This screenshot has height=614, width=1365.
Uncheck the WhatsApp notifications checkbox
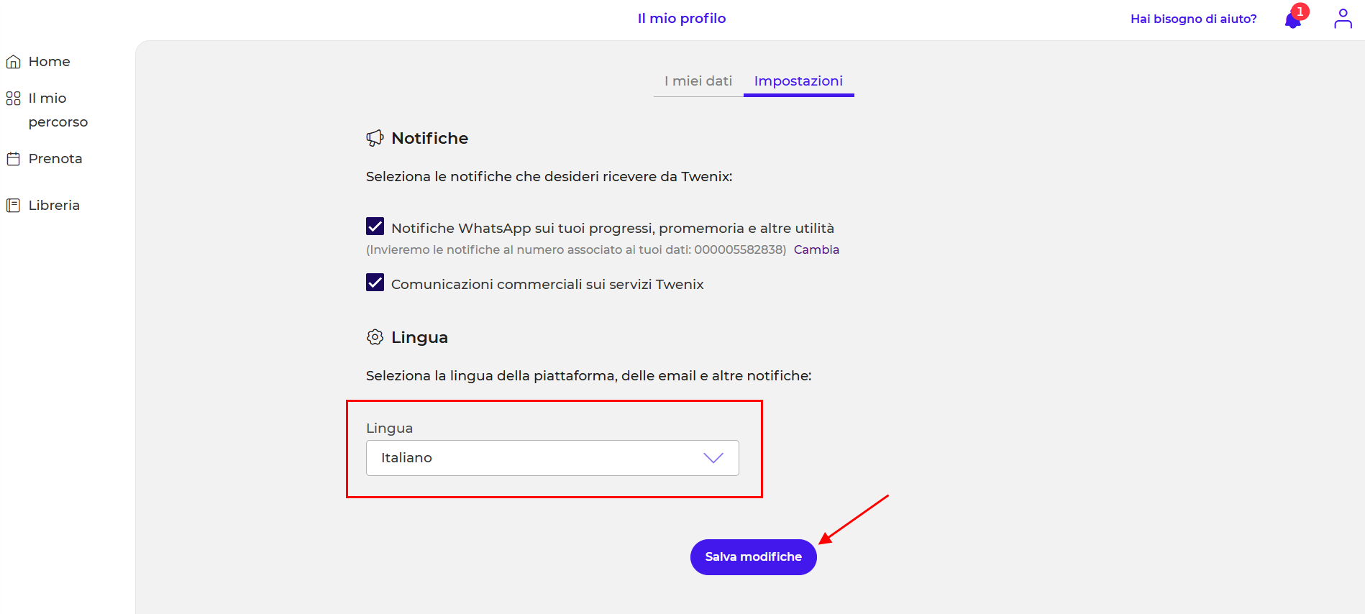coord(375,226)
